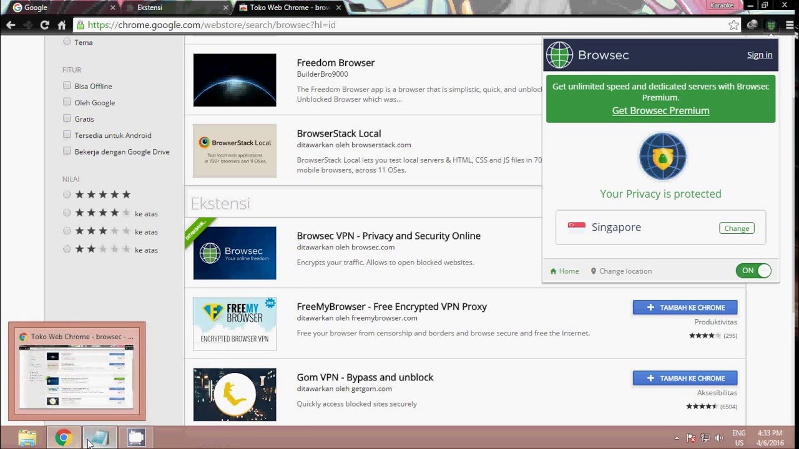Go back with the browser back arrow
The height and width of the screenshot is (449, 799).
click(x=10, y=25)
